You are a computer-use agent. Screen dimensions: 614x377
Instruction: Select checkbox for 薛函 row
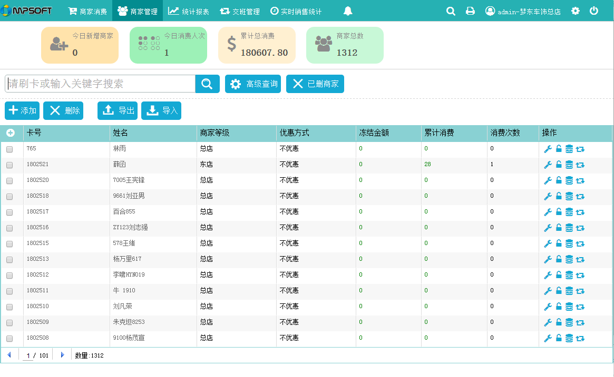tap(9, 165)
